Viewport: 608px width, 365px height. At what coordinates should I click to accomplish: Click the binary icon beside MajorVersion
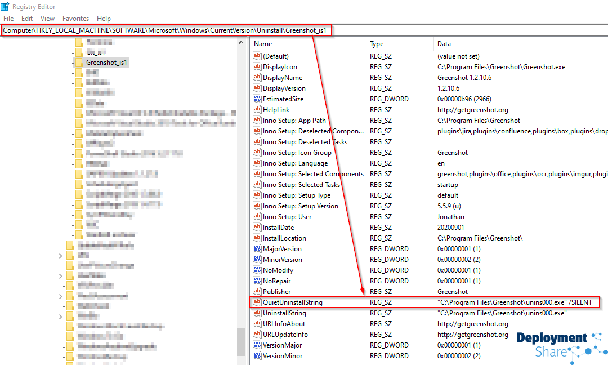point(257,249)
